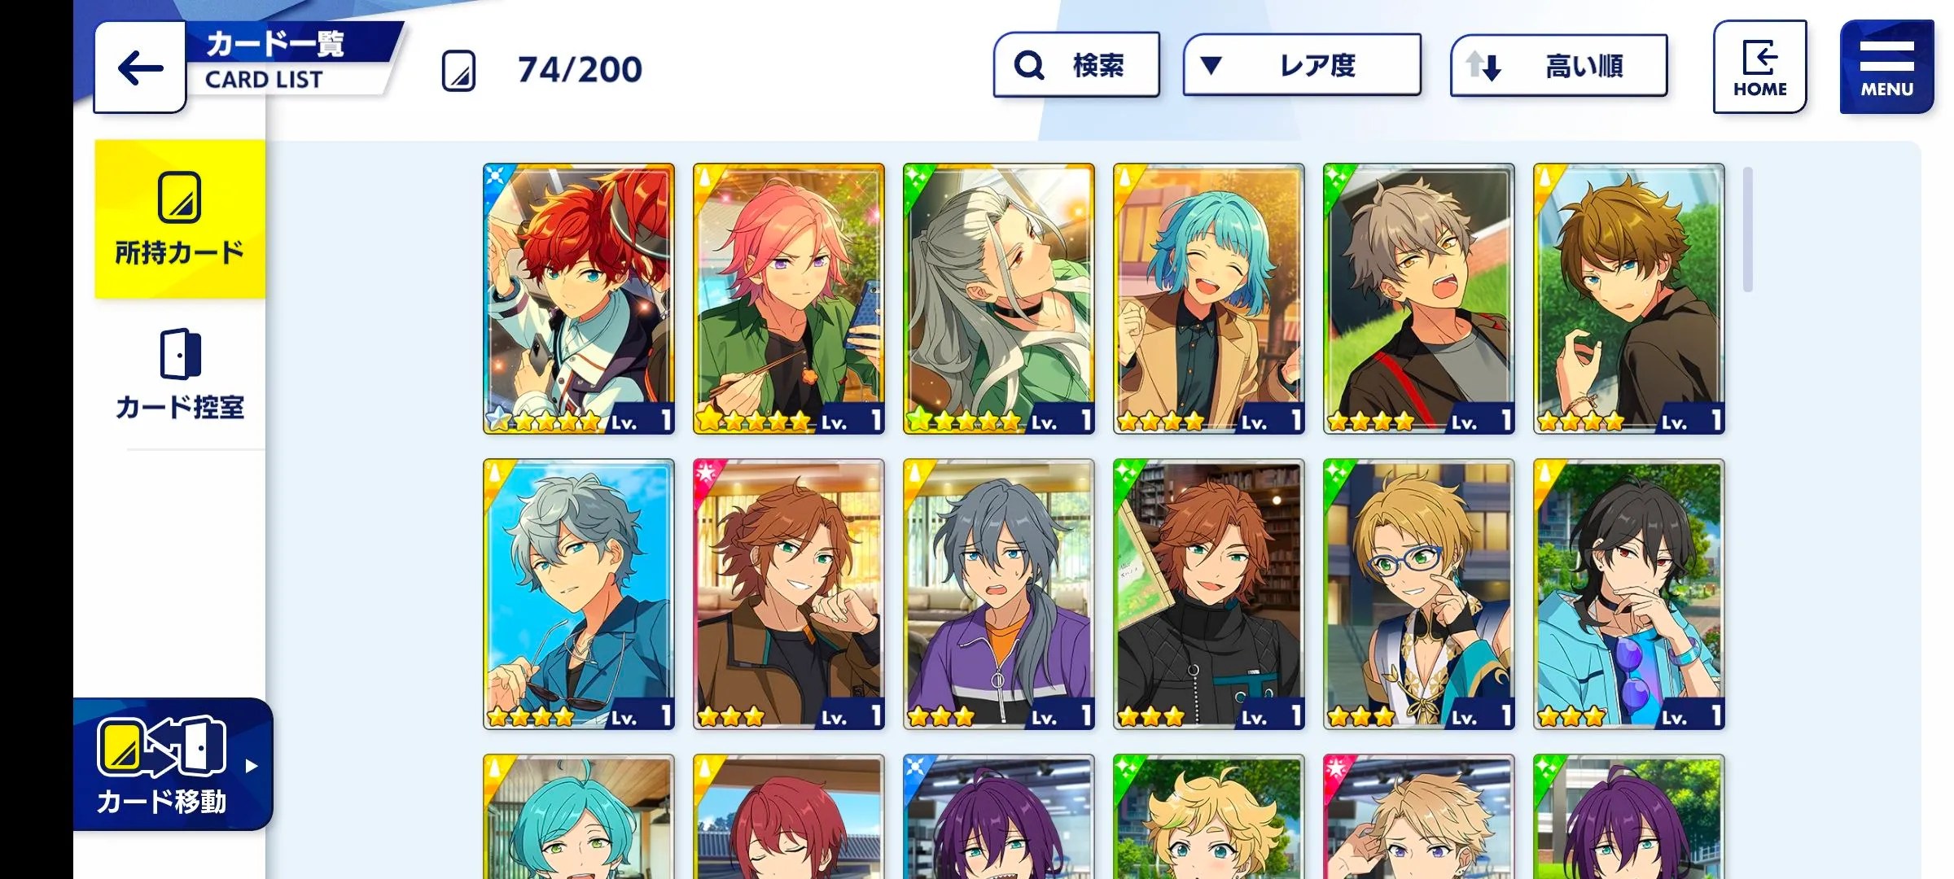
Task: Select the カード控室 door icon
Action: click(x=180, y=354)
